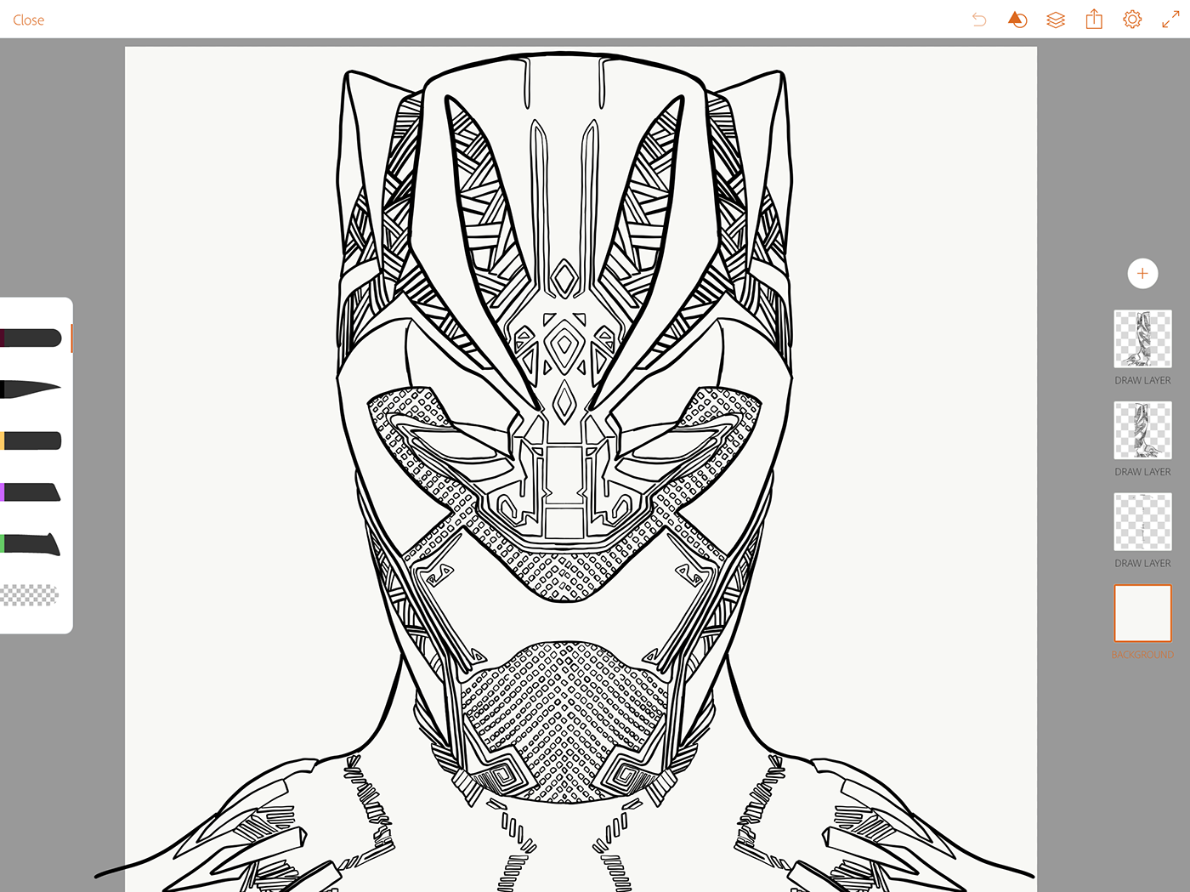
Task: Select the top draw layer thumbnail
Action: point(1142,338)
